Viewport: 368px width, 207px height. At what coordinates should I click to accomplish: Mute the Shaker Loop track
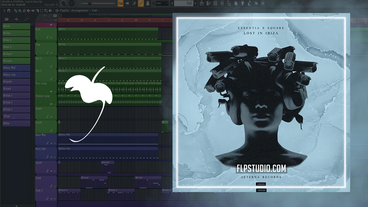tap(55, 104)
